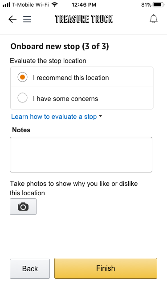This screenshot has width=167, height=298.
Task: Open the hamburger menu icon
Action: coord(27,19)
